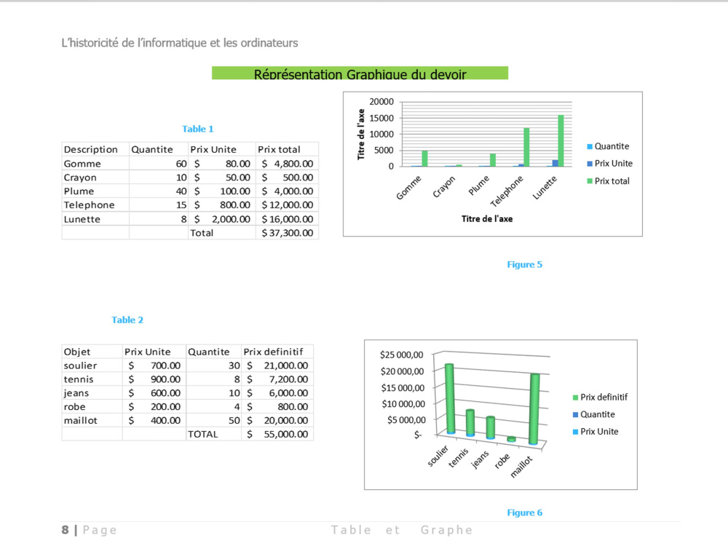Click the "Figure 5" caption
Screen dimensions: 728x546
525,265
